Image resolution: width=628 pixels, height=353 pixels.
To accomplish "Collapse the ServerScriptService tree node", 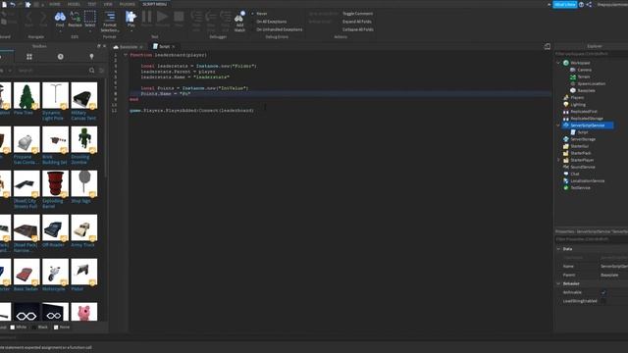I will pos(558,126).
